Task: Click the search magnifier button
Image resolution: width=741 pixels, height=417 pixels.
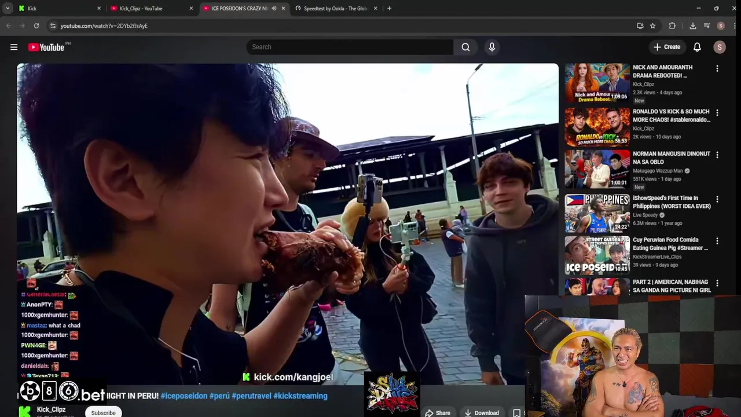Action: 465,47
